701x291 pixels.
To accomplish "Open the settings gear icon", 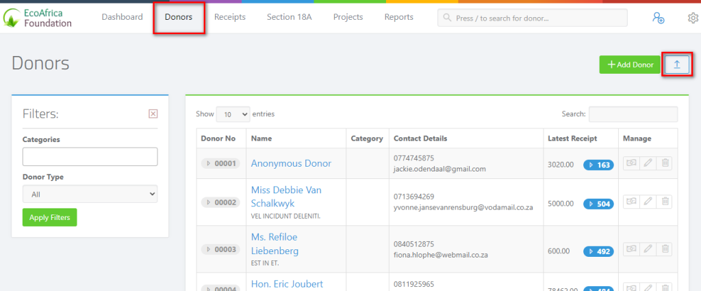I will 693,18.
